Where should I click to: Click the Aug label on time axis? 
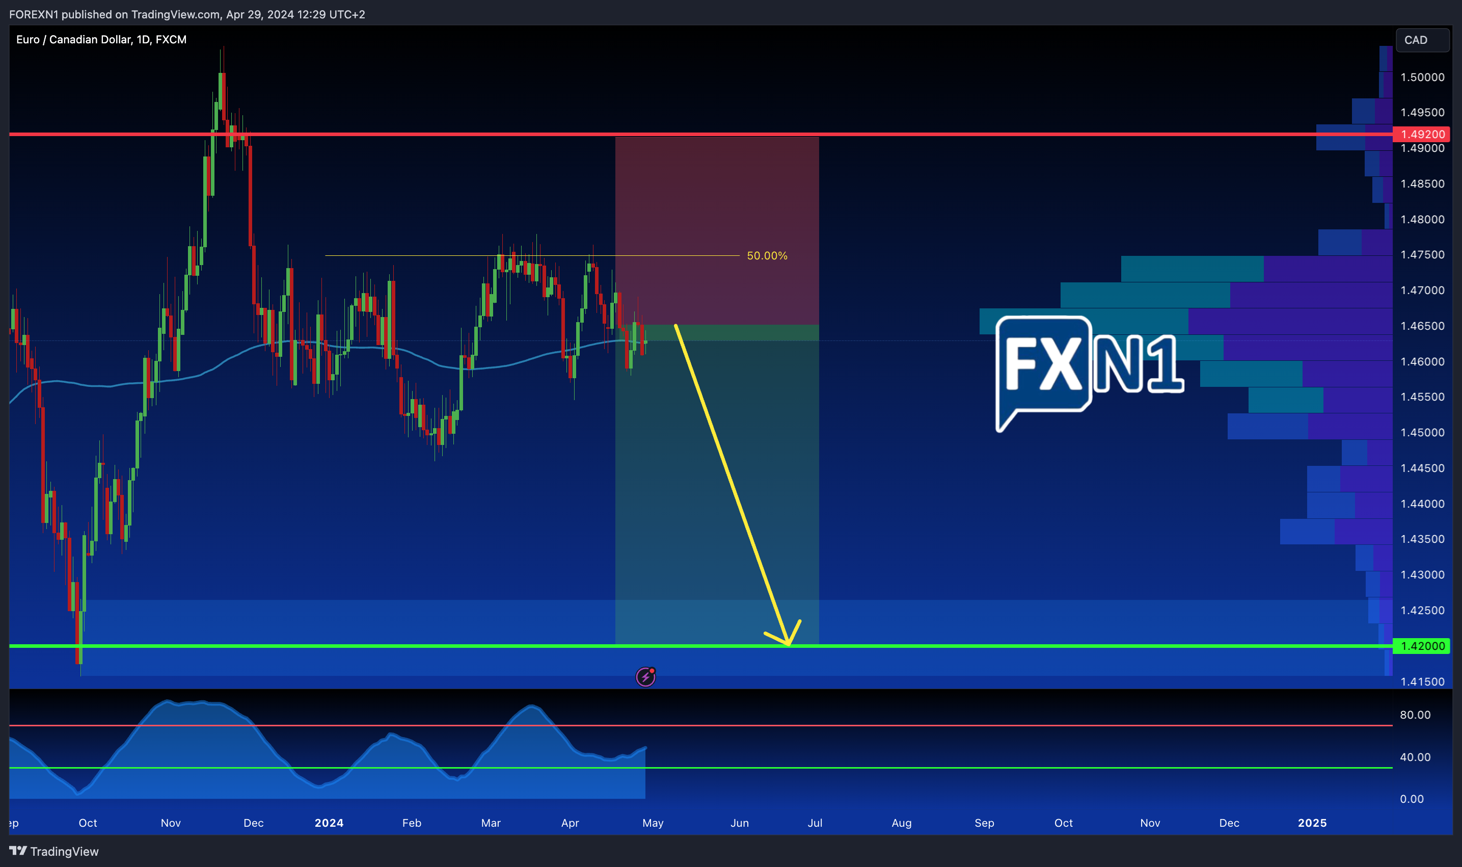pyautogui.click(x=901, y=823)
